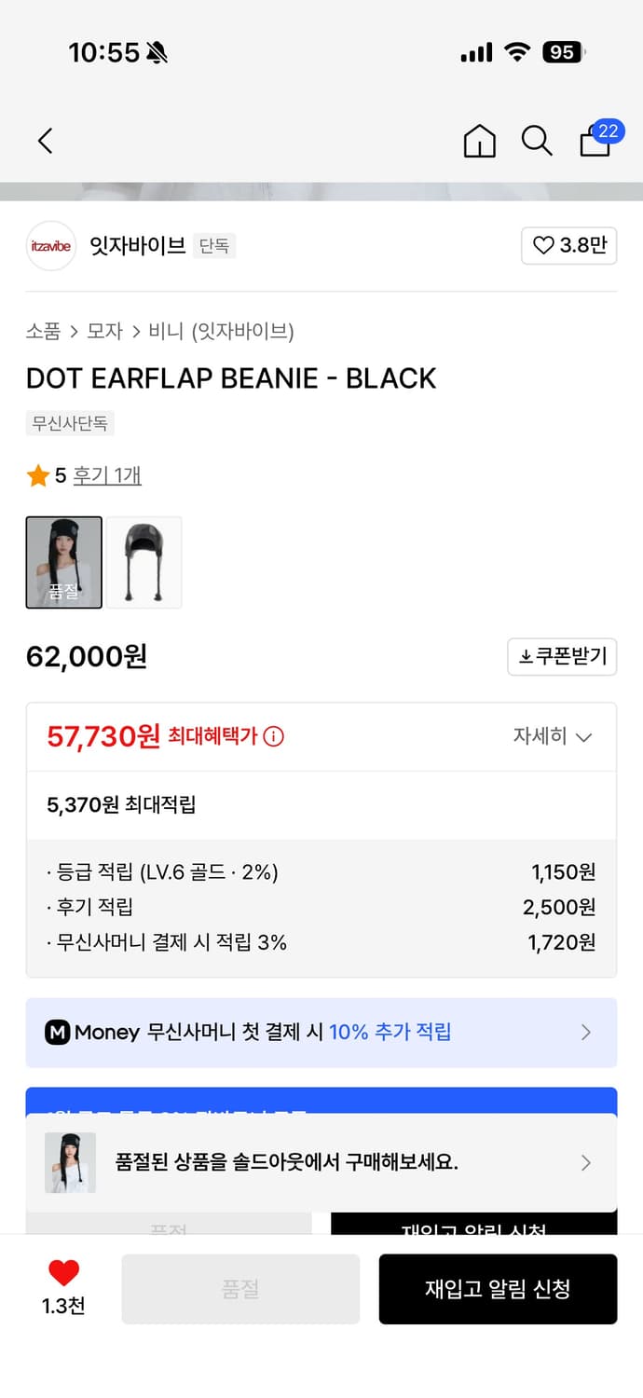Tap the back arrow at top left
This screenshot has width=643, height=1398.
click(x=44, y=141)
